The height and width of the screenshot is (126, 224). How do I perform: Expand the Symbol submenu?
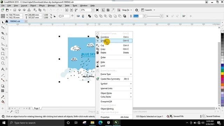pyautogui.click(x=114, y=84)
